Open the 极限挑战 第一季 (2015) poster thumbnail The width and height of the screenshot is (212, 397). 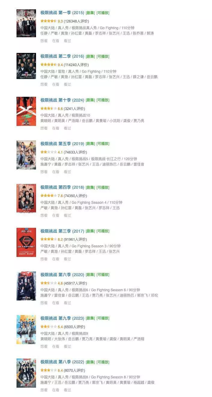click(x=26, y=23)
